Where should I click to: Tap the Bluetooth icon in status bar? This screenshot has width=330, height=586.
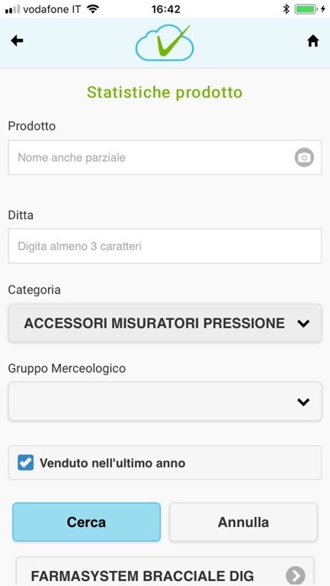pos(286,9)
